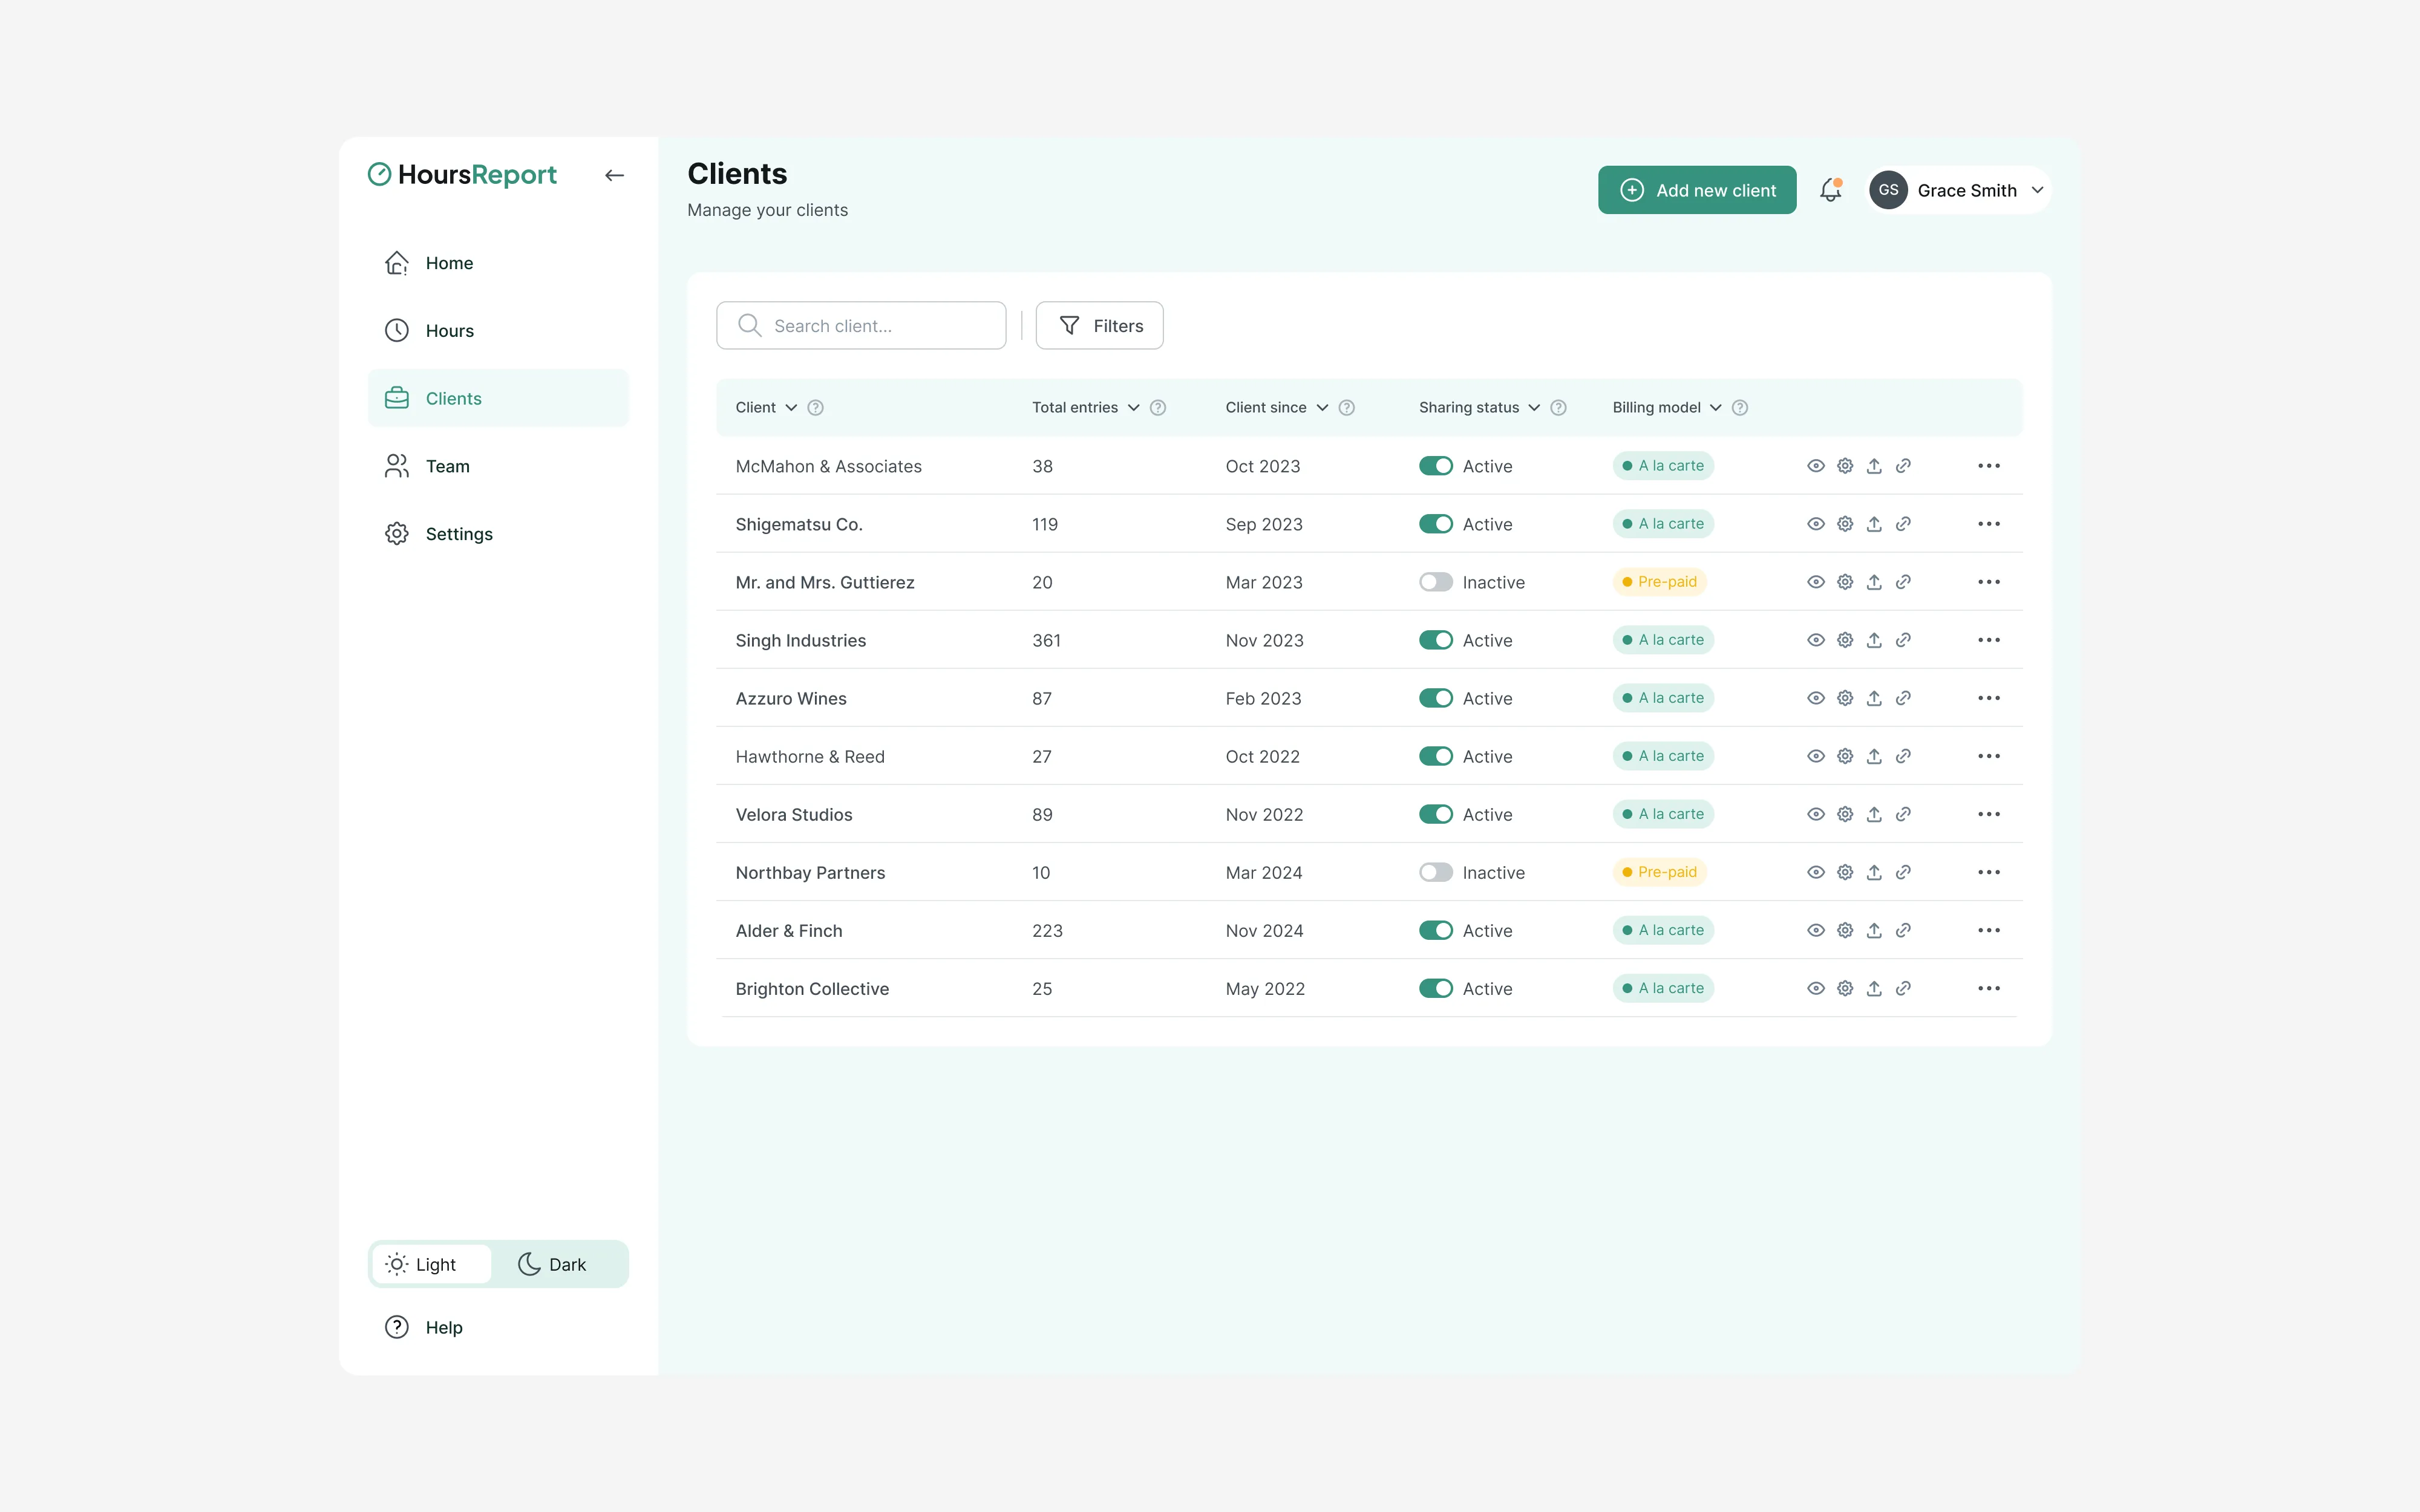Open notifications bell icon
The image size is (2420, 1512).
click(x=1830, y=190)
